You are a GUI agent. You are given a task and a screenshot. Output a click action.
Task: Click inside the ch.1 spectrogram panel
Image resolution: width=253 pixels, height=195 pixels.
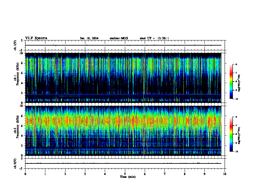tap(123, 78)
